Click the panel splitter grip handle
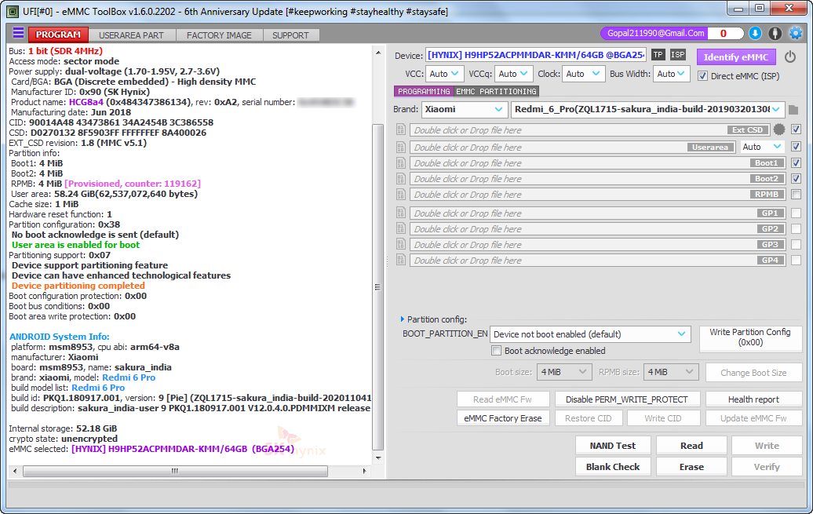Screen dimensions: 813x514 coord(388,261)
